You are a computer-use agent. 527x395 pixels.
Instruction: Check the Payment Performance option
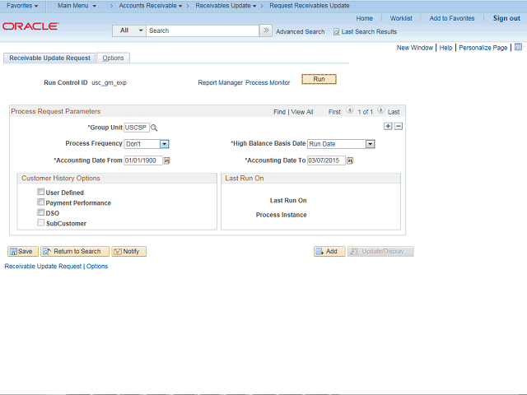40,202
